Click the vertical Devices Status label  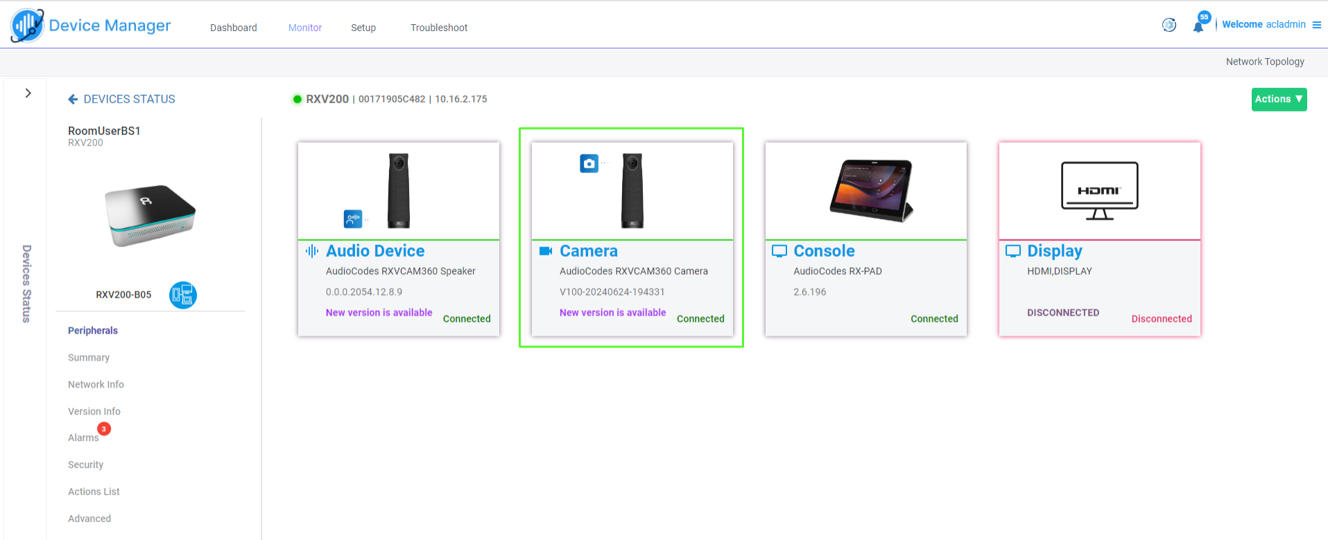click(x=26, y=284)
